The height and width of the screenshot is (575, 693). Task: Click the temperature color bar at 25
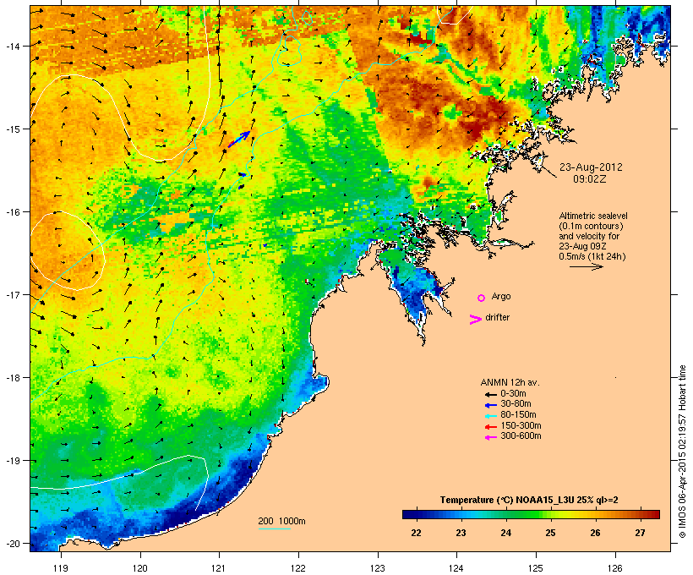[550, 514]
